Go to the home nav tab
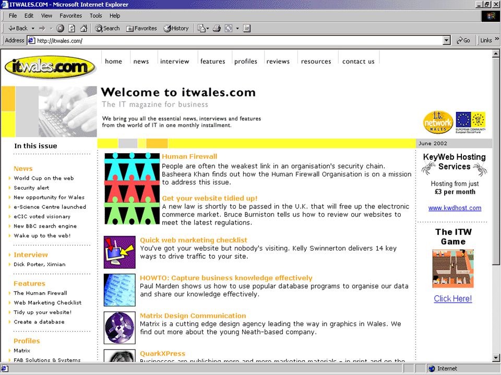 coord(113,61)
